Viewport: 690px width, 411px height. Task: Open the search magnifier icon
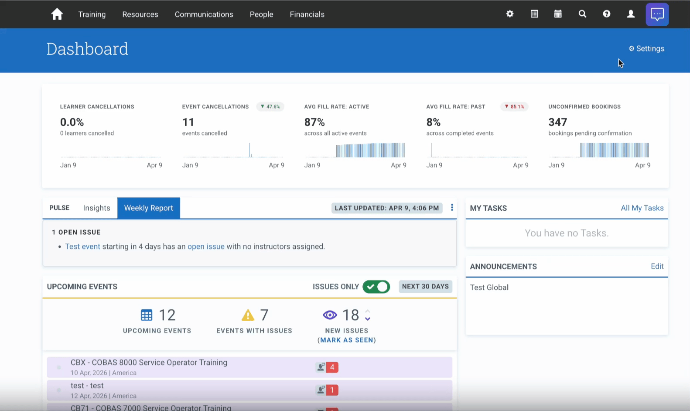[582, 14]
